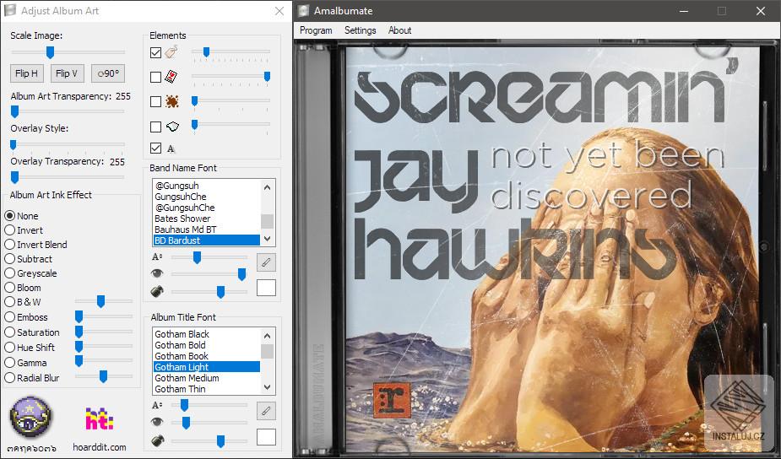Enable the stain splatter element checkbox
Screen dimensions: 781x459
click(x=156, y=102)
